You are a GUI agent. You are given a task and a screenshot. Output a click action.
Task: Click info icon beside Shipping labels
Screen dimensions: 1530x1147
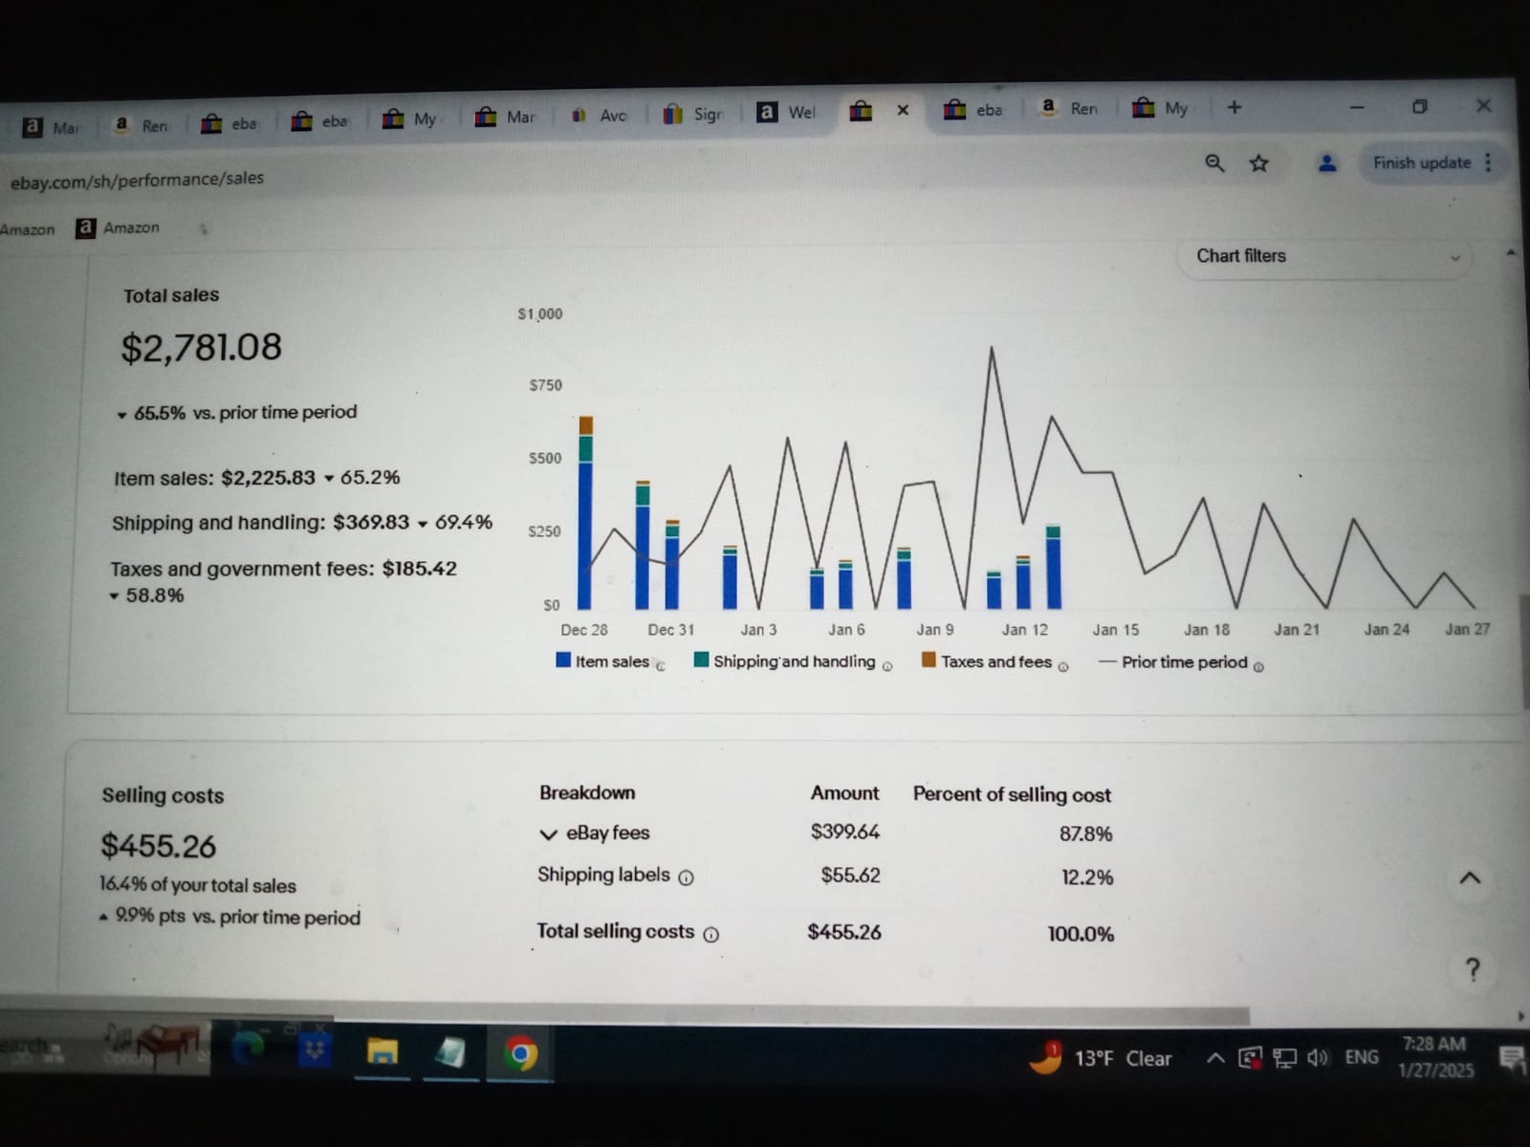pyautogui.click(x=686, y=877)
